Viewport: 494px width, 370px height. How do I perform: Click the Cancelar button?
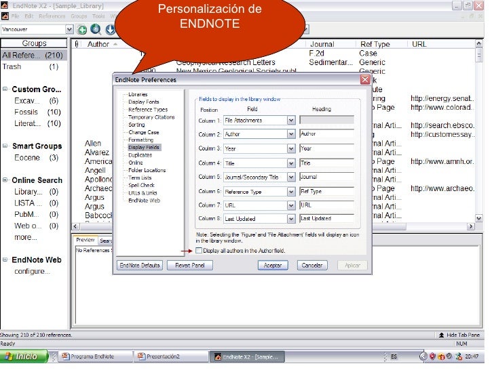[312, 265]
